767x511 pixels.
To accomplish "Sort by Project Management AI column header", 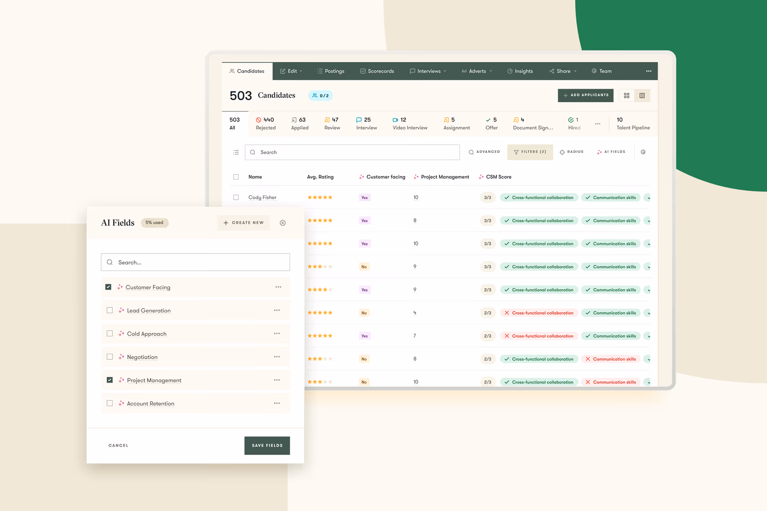I will tap(441, 177).
